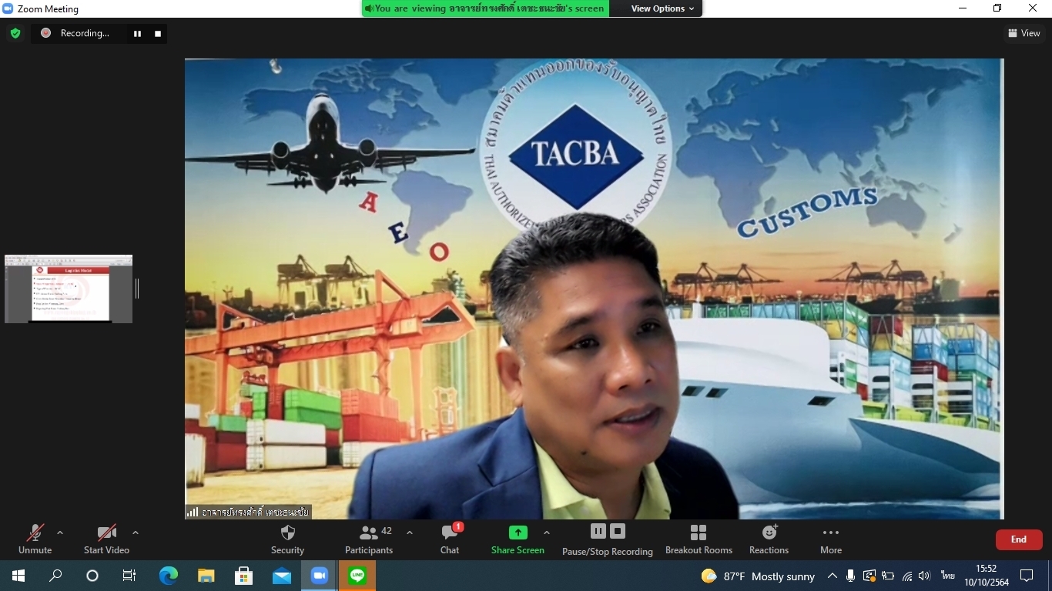Open Breakout Rooms

click(x=699, y=539)
